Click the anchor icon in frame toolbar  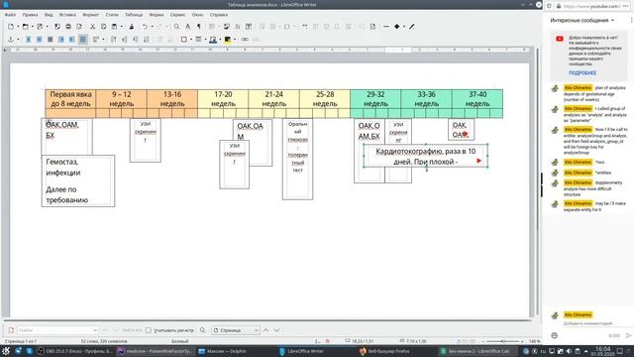pos(11,40)
